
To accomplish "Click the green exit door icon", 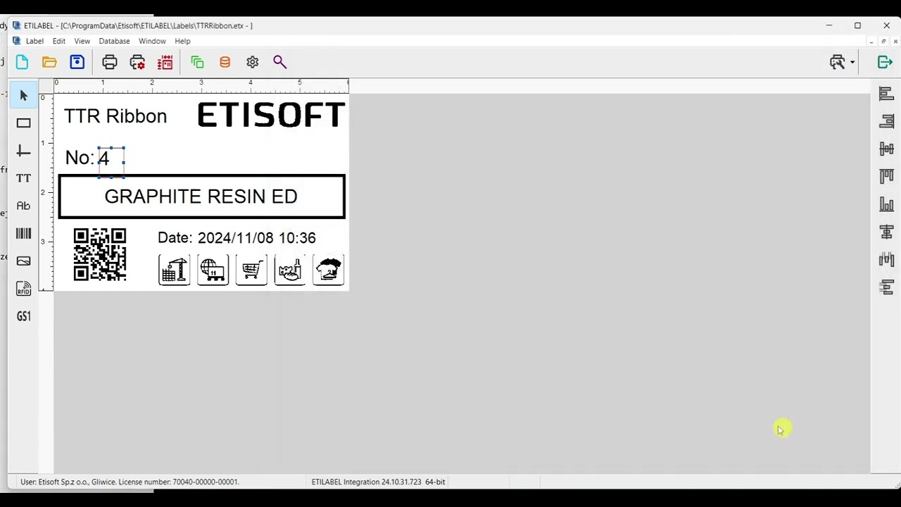I will 885,62.
